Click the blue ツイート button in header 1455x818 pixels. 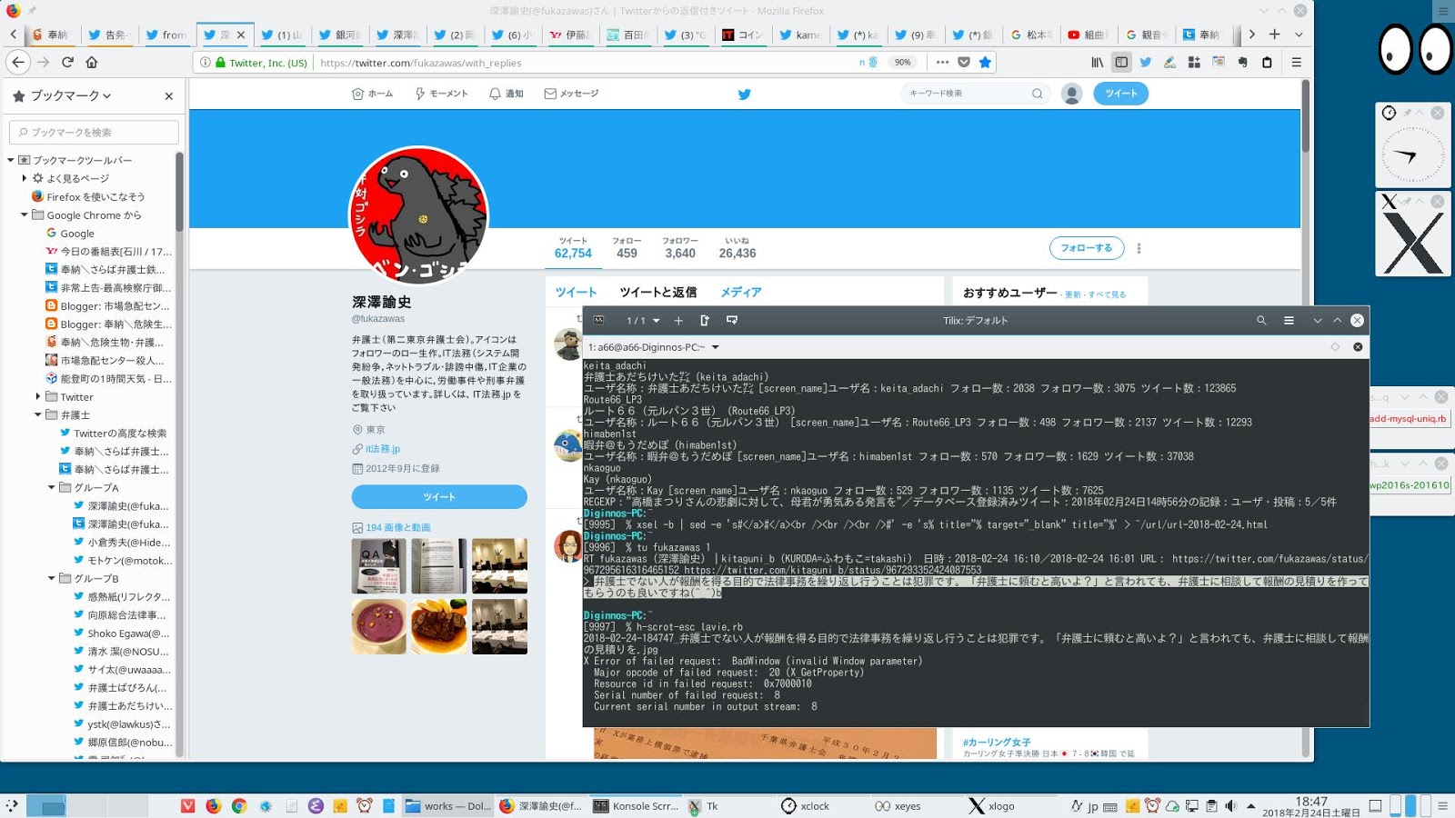coord(1120,94)
